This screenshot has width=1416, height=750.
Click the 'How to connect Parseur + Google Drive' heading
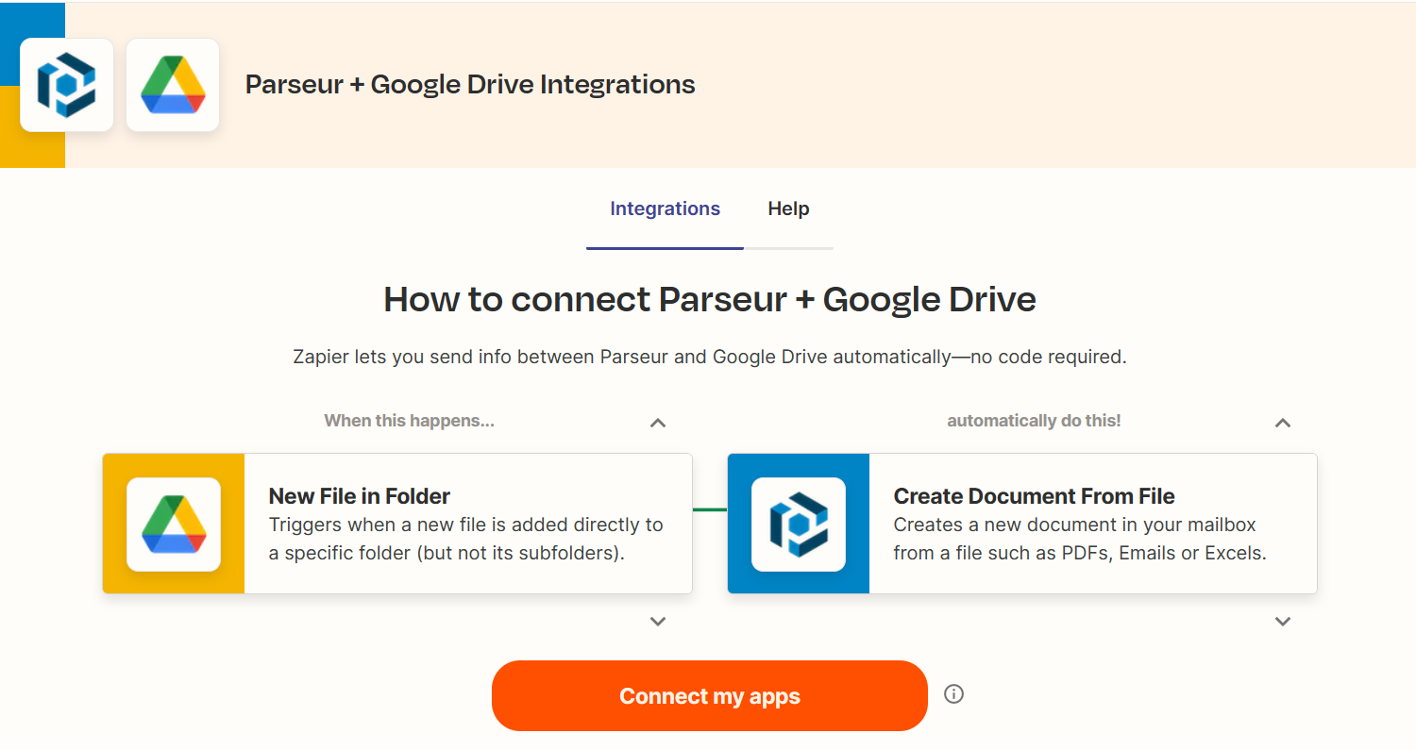click(709, 299)
